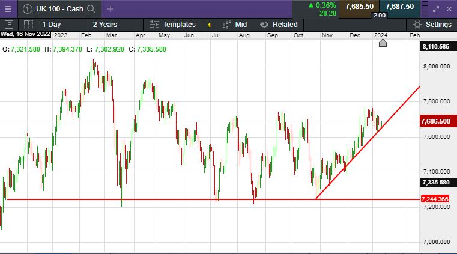457x254 pixels.
Task: Expand chart to full screen
Action: (x=437, y=8)
